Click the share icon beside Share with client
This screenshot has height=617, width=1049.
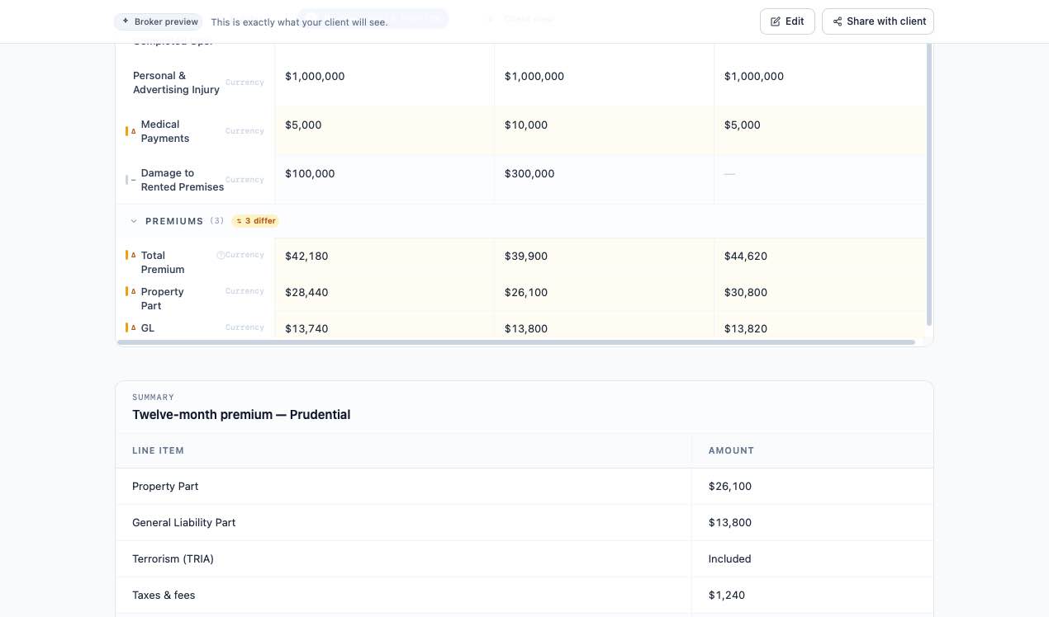pos(838,21)
